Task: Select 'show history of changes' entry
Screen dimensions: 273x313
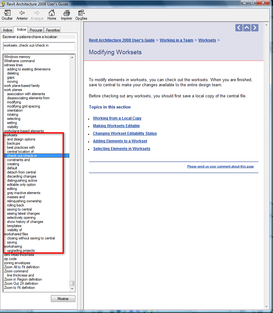Action: pos(25,222)
